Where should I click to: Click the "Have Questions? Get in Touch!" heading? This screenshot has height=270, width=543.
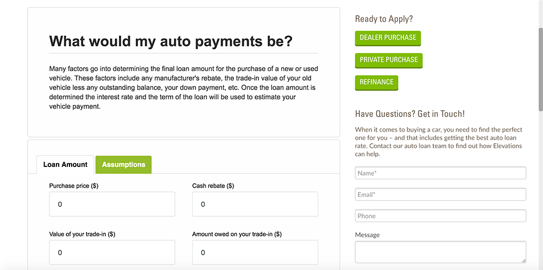coord(409,114)
